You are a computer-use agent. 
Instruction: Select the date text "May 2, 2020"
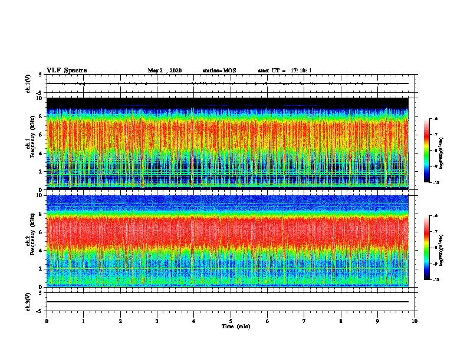point(165,71)
